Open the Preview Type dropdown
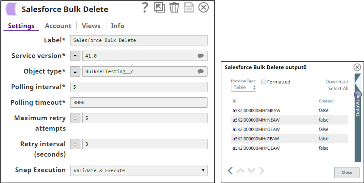364x183 pixels. click(243, 87)
